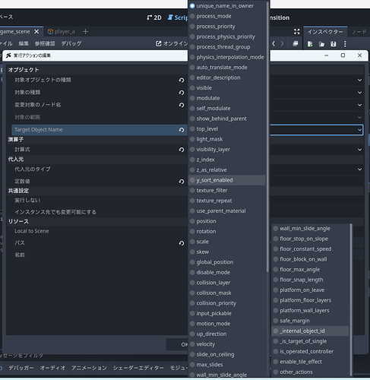Select floor_max_angle option
The image size is (370, 380).
[310, 270]
